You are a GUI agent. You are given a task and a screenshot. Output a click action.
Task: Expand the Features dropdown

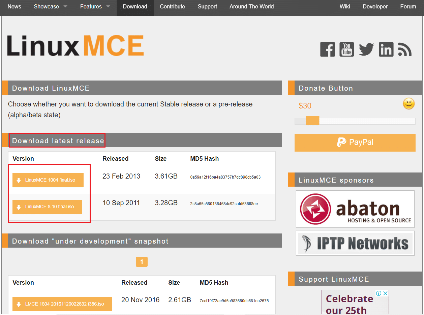pos(91,6)
